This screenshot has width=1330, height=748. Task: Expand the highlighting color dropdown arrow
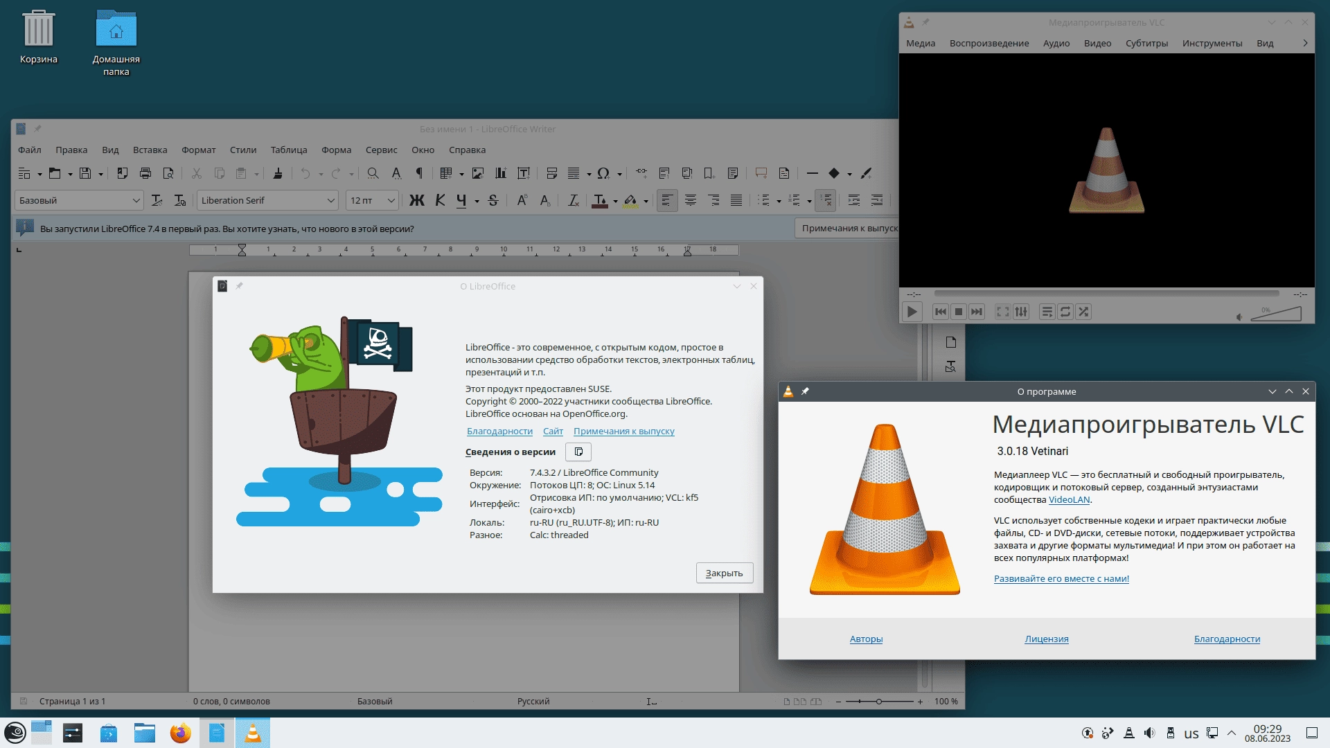[646, 201]
